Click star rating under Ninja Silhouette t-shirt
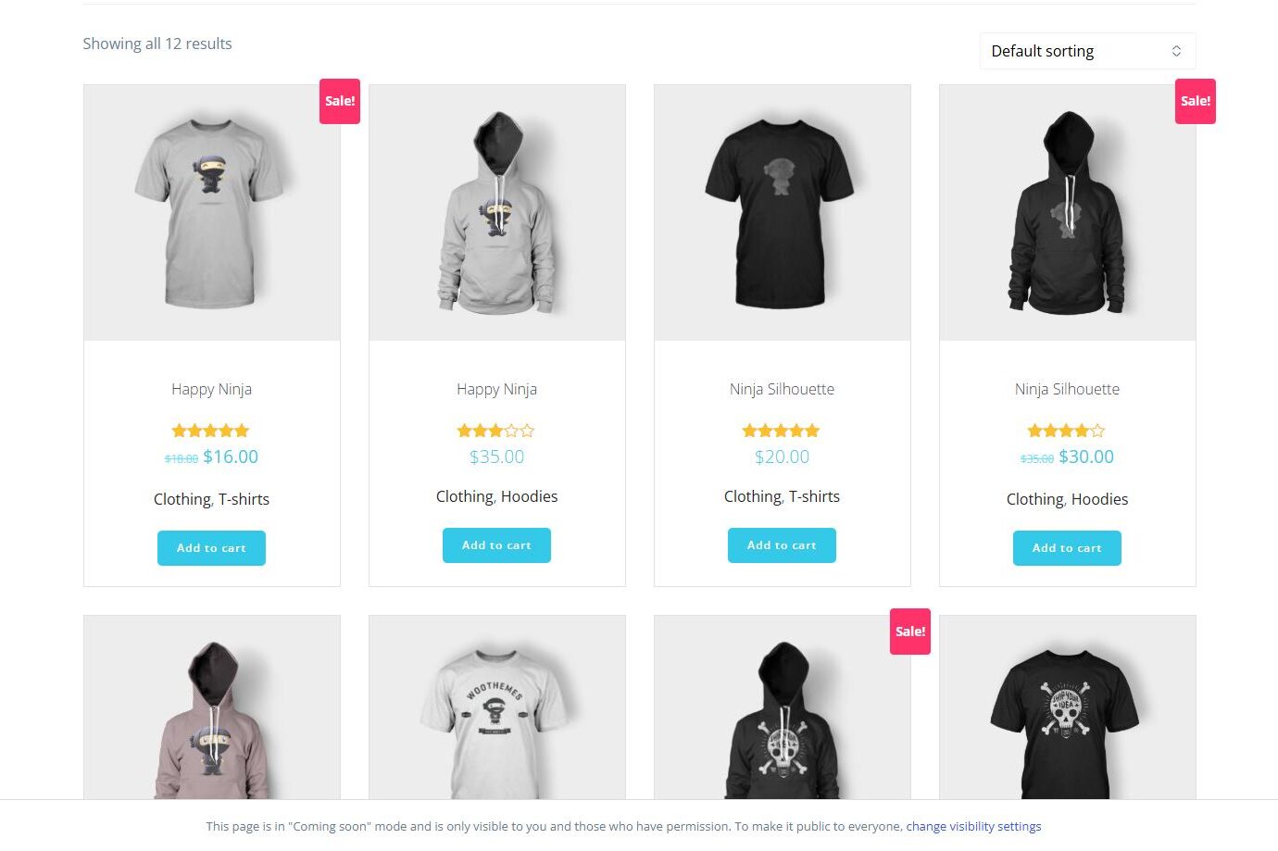1278x851 pixels. tap(782, 431)
